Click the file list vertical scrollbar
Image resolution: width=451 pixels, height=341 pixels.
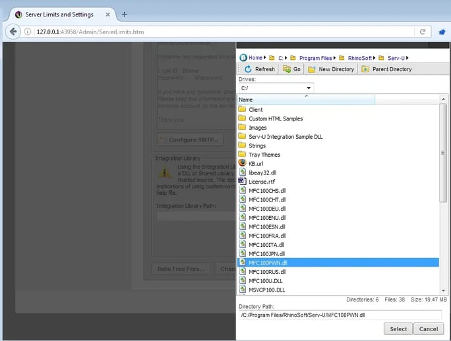click(444, 197)
